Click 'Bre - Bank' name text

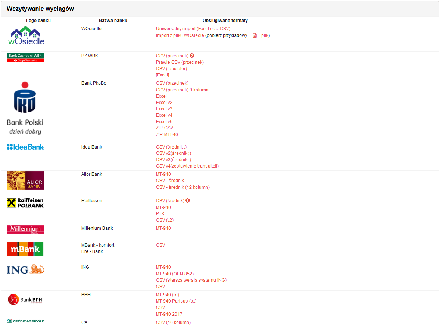pyautogui.click(x=92, y=251)
